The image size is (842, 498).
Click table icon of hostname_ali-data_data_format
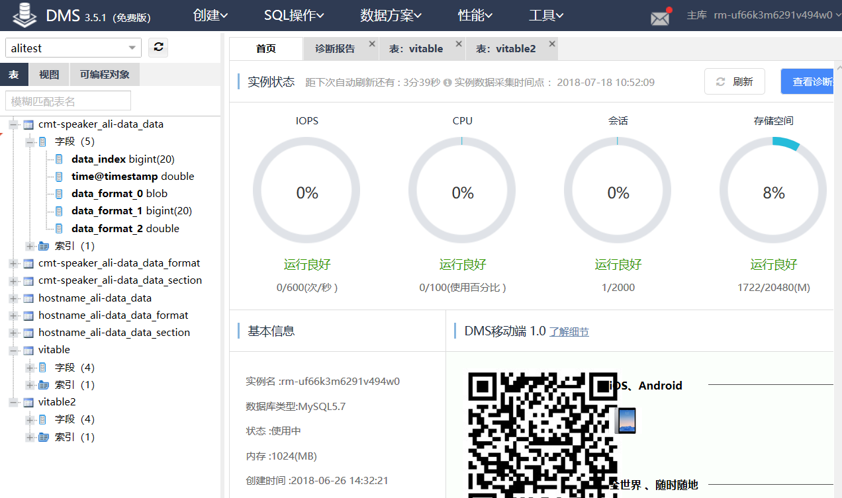28,315
